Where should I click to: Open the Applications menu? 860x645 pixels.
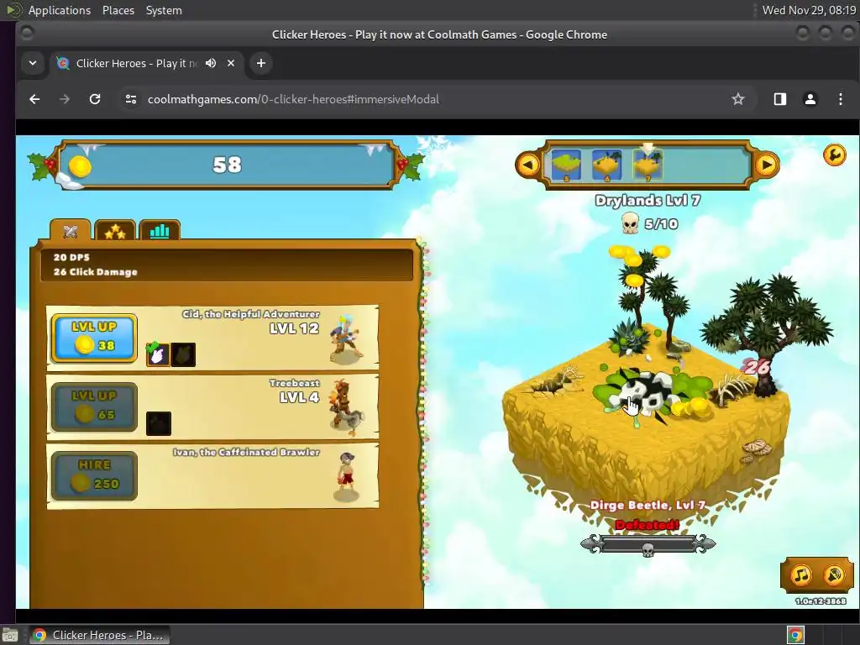60,10
